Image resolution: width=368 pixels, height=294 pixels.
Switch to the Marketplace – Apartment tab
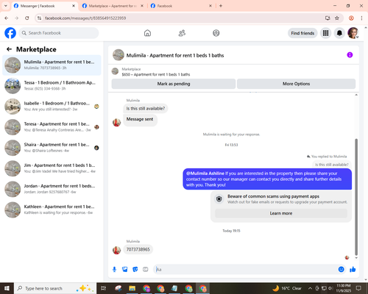[113, 6]
